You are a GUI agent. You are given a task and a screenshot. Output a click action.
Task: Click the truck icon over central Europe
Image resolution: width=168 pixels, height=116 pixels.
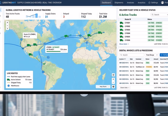pyautogui.click(x=89, y=36)
